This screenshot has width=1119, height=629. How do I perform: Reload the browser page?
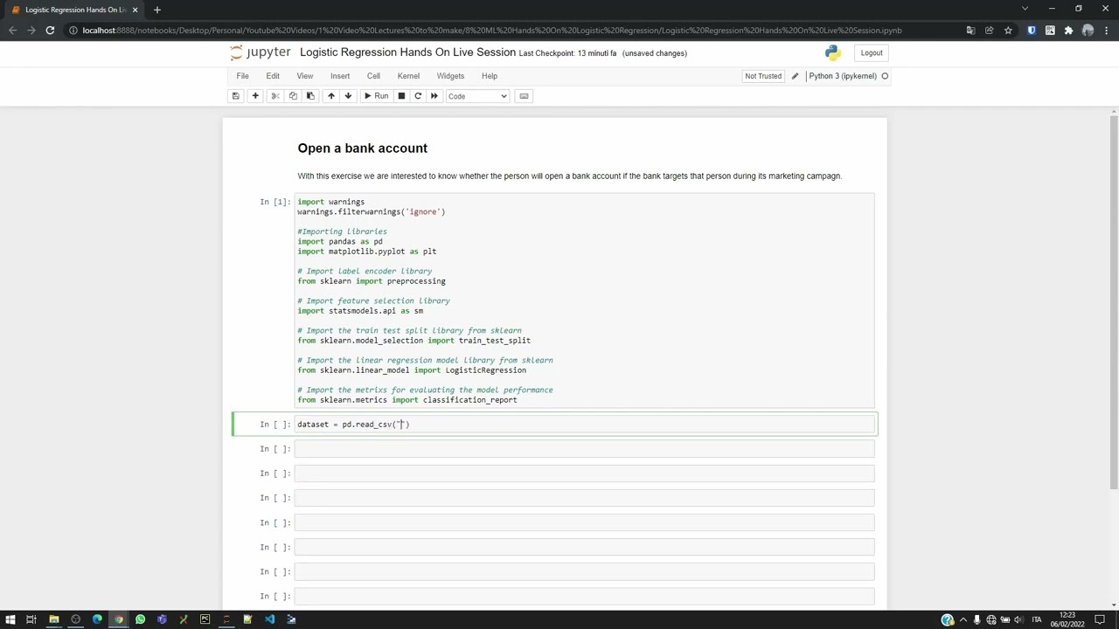pos(50,31)
